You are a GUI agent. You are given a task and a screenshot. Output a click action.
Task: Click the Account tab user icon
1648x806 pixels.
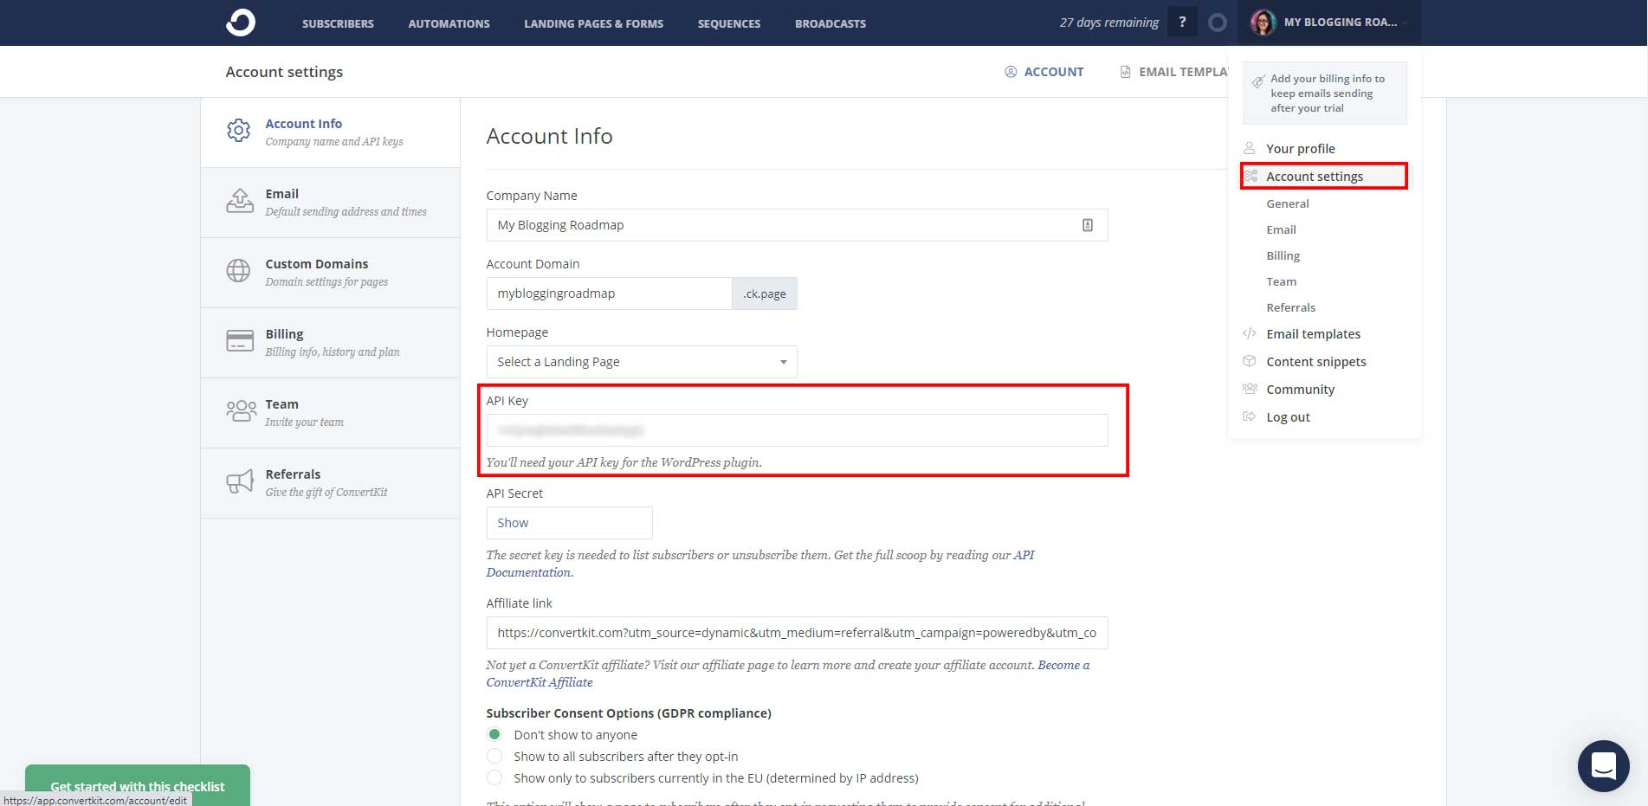click(1011, 72)
